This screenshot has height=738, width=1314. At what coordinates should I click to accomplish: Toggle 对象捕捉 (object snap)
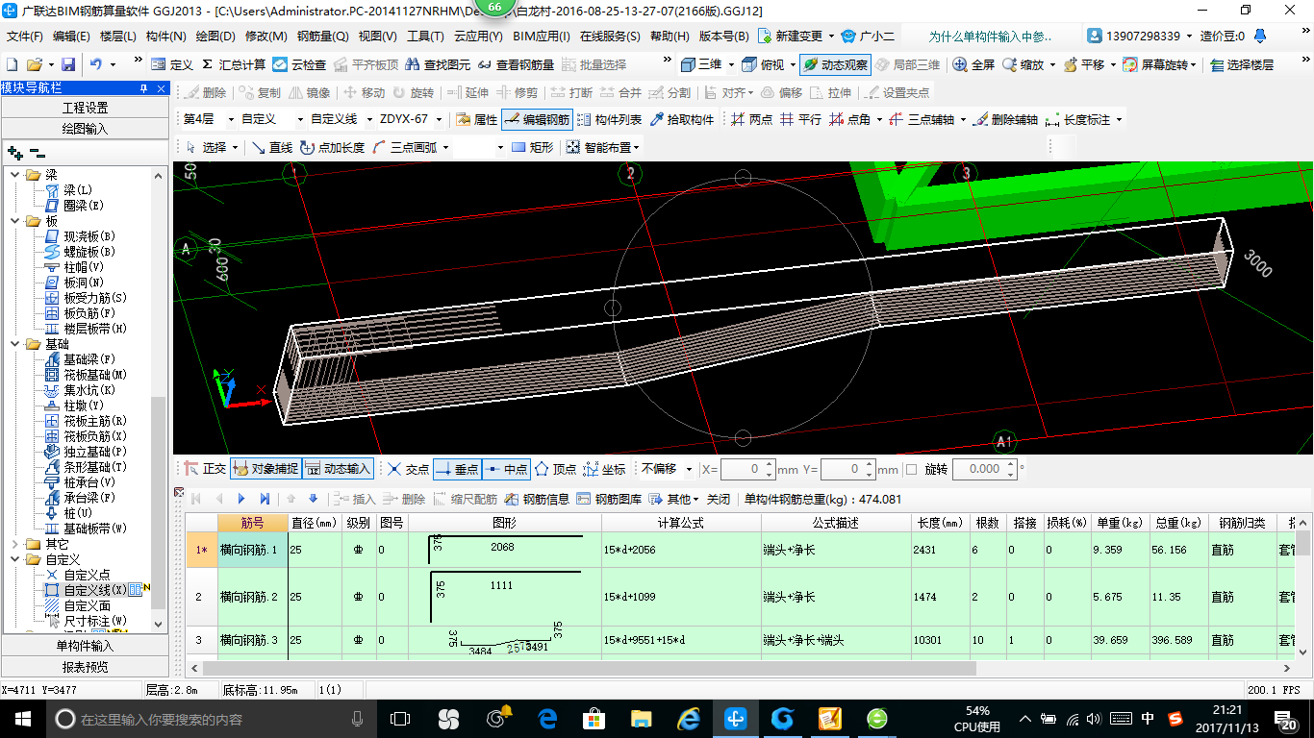click(265, 469)
